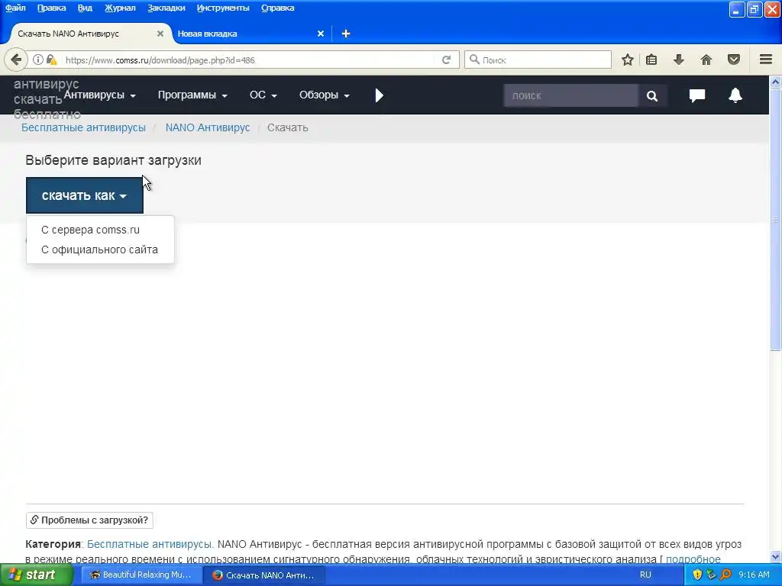Toggle the скачать как dropdown button
Image resolution: width=782 pixels, height=586 pixels.
pos(84,195)
